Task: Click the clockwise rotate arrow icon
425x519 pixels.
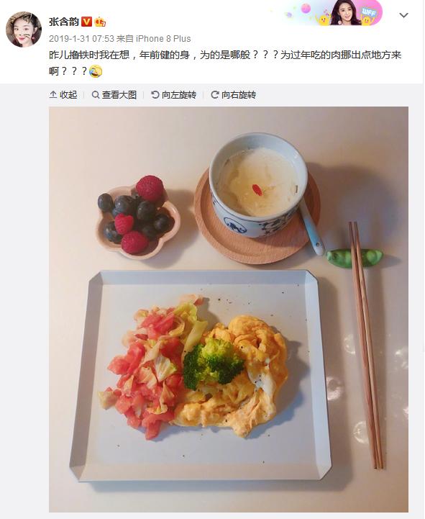Action: 214,95
